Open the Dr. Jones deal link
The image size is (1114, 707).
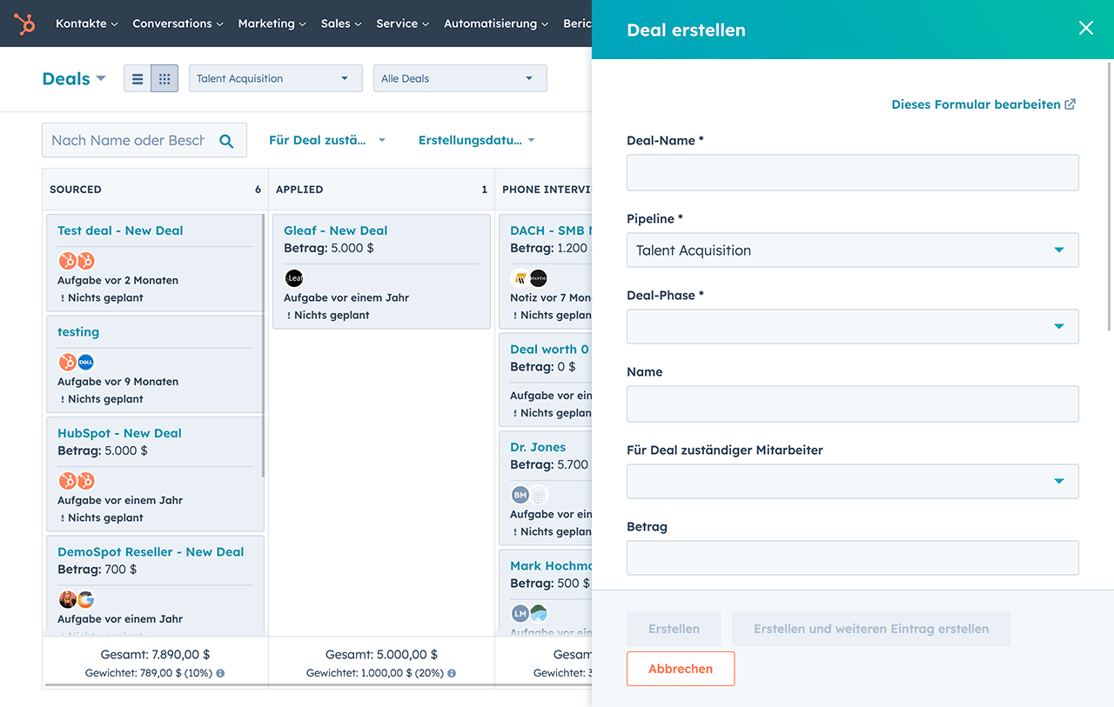(538, 447)
